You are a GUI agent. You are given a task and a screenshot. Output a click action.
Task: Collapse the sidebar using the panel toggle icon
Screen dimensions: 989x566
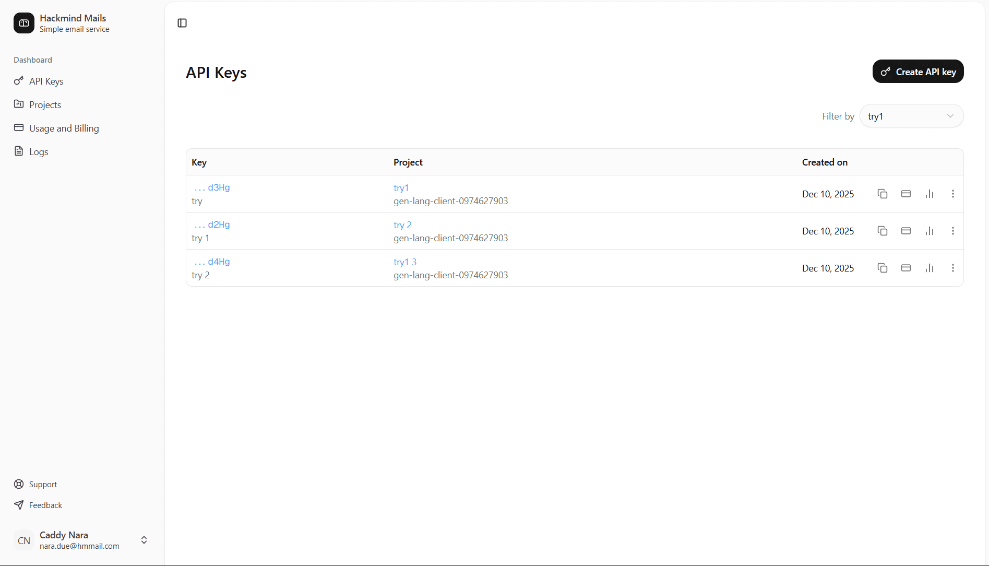(182, 23)
